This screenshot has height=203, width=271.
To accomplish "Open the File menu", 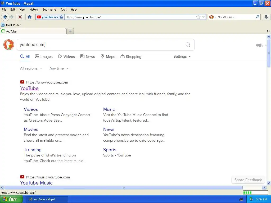I will (4, 10).
